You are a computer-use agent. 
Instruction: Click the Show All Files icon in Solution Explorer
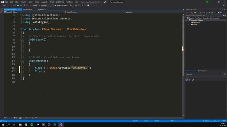[x=212, y=13]
